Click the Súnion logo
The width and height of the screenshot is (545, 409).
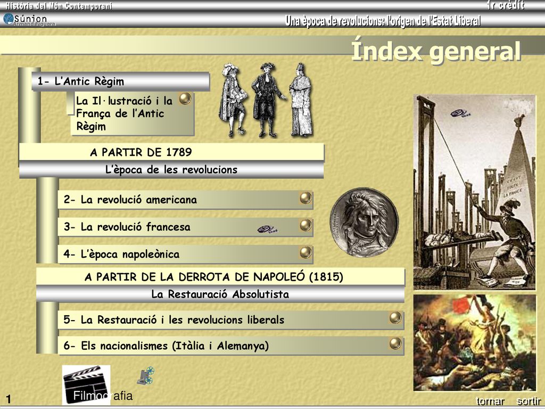point(25,19)
